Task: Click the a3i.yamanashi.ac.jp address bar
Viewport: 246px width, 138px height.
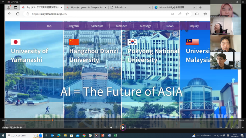Action: pyautogui.click(x=91, y=14)
